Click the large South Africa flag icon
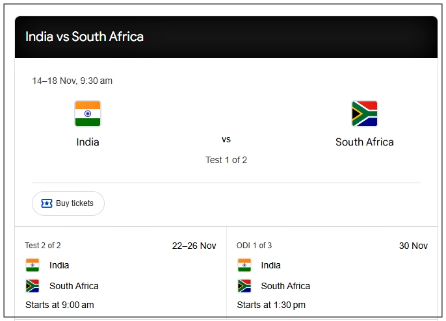The height and width of the screenshot is (321, 446). coord(364,114)
